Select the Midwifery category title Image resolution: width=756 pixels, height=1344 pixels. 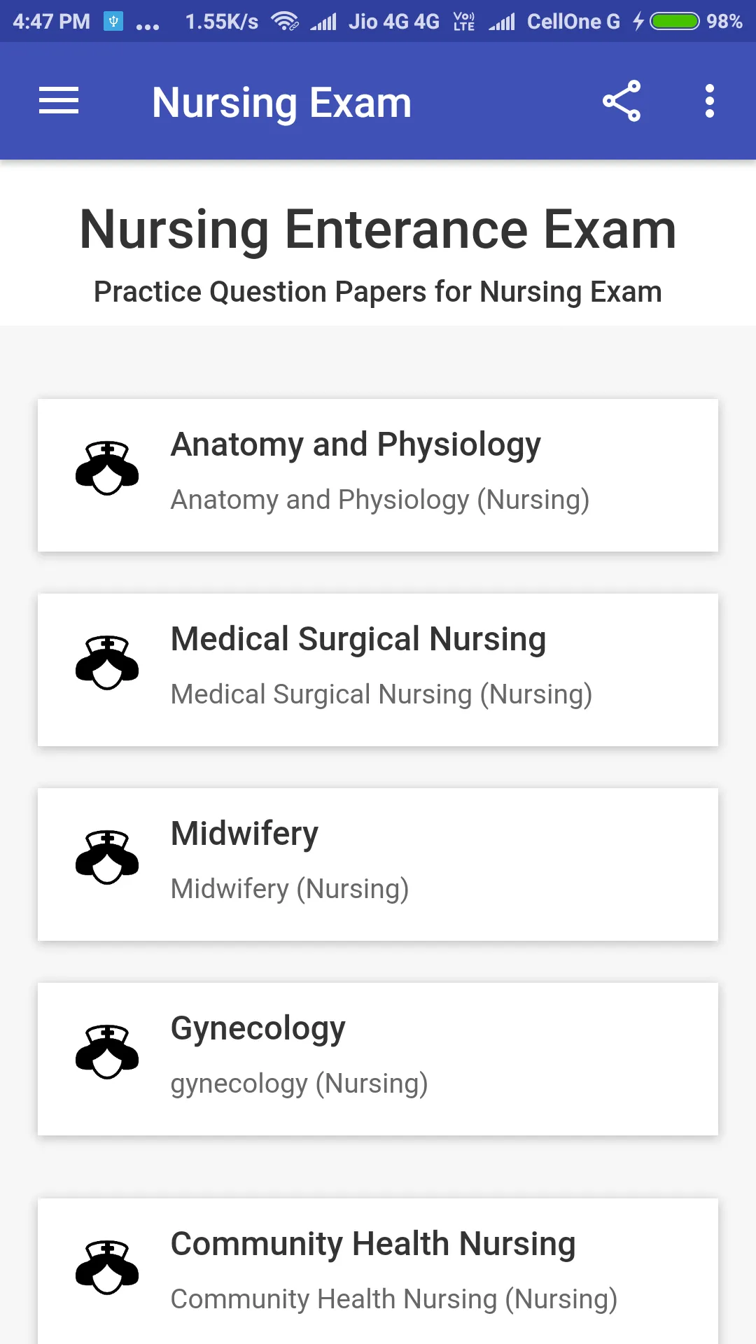click(x=244, y=834)
